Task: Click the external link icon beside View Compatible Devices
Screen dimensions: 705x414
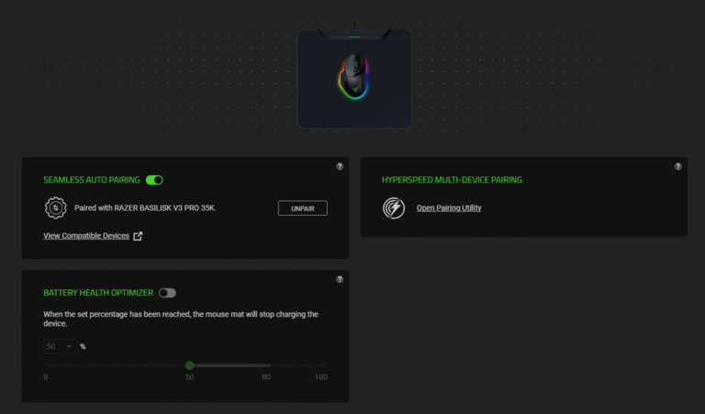Action: point(138,236)
